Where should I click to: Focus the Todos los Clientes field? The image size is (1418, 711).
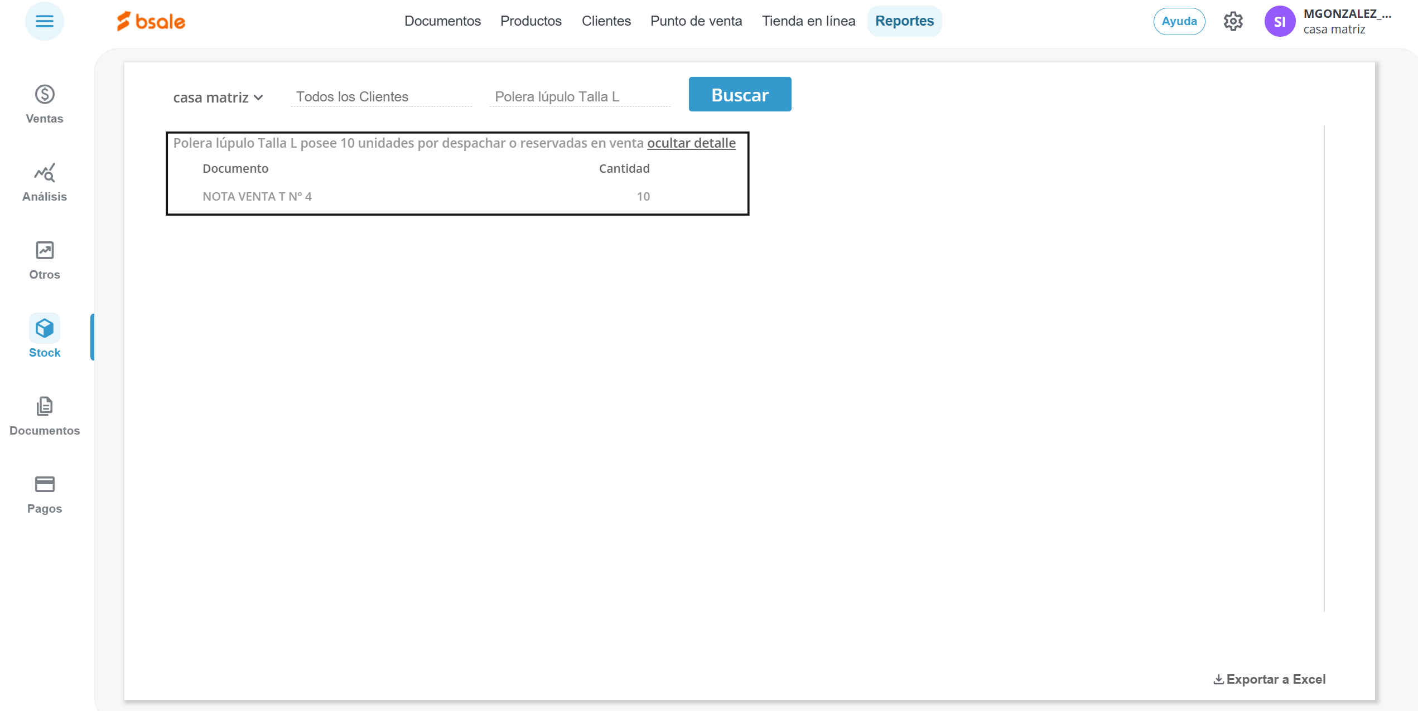(x=381, y=97)
